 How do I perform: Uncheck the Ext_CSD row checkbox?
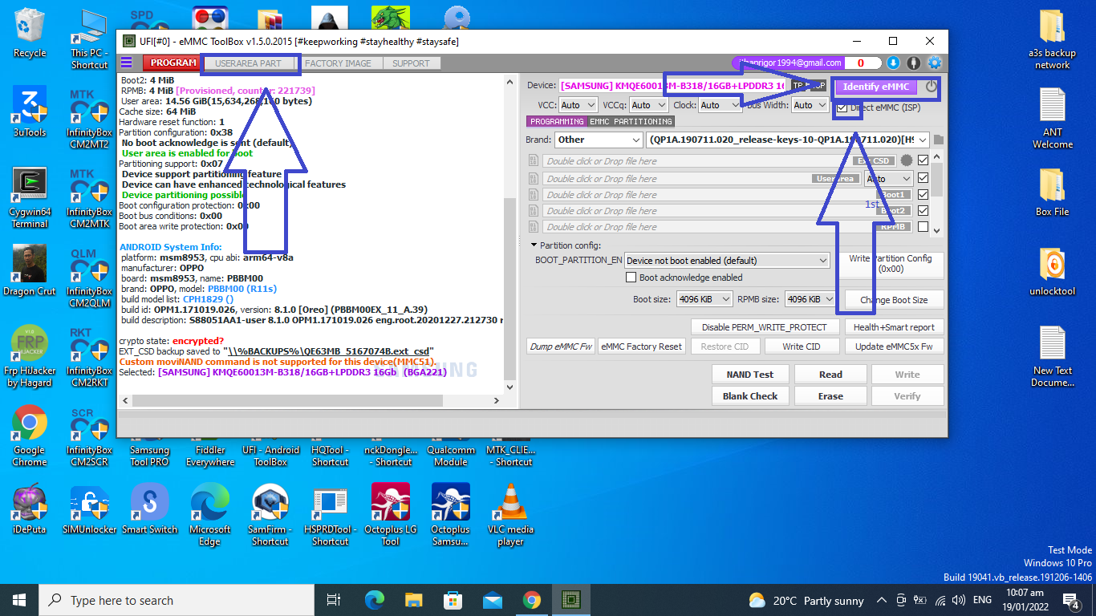click(x=923, y=160)
